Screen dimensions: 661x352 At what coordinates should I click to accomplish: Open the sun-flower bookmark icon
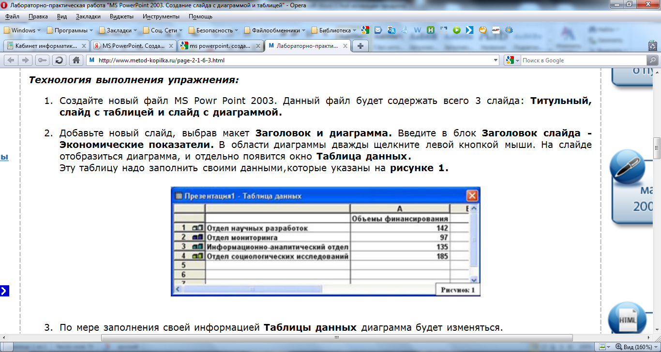[509, 30]
